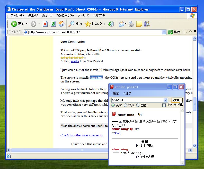Viewport: 204px width, 169px height.
Task: Follow 'Check for other user comments' link
Action: 82,135
